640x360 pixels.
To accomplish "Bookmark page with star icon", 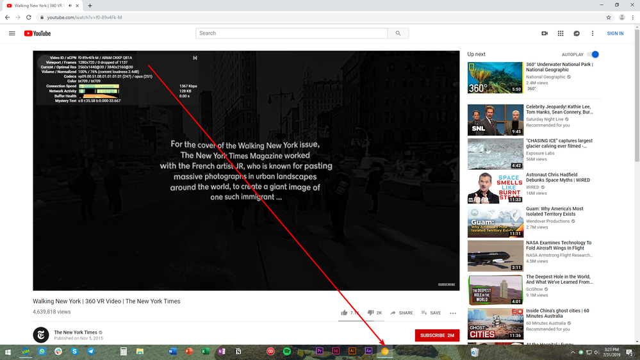I will (609, 17).
